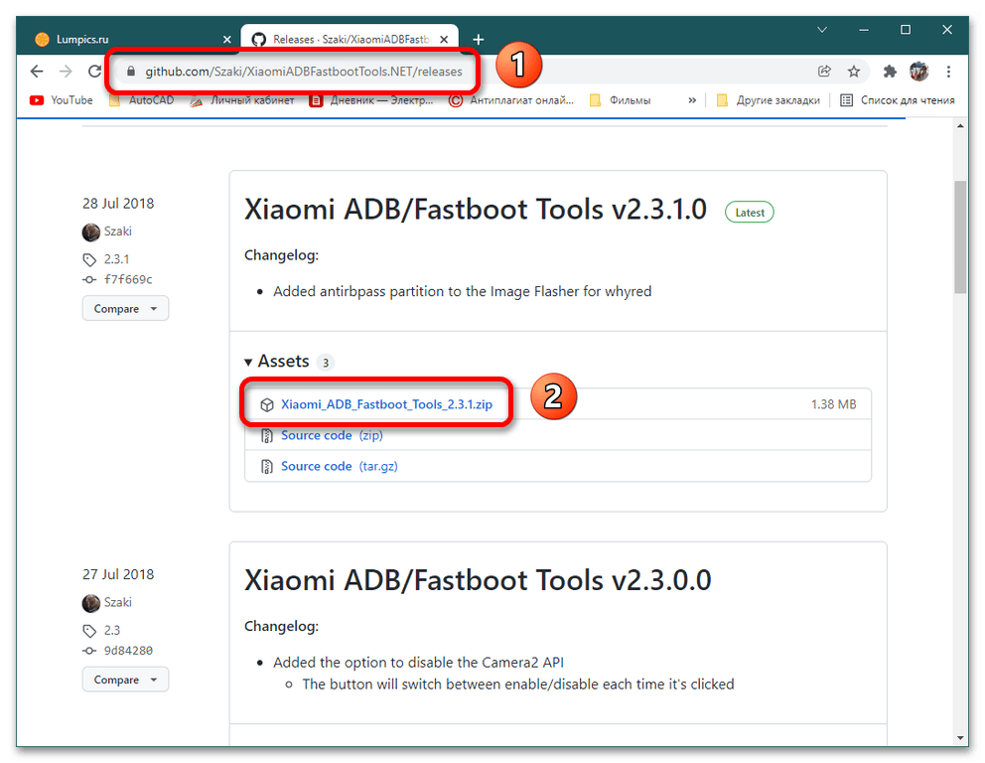Click the Assets count badge 3

point(326,363)
